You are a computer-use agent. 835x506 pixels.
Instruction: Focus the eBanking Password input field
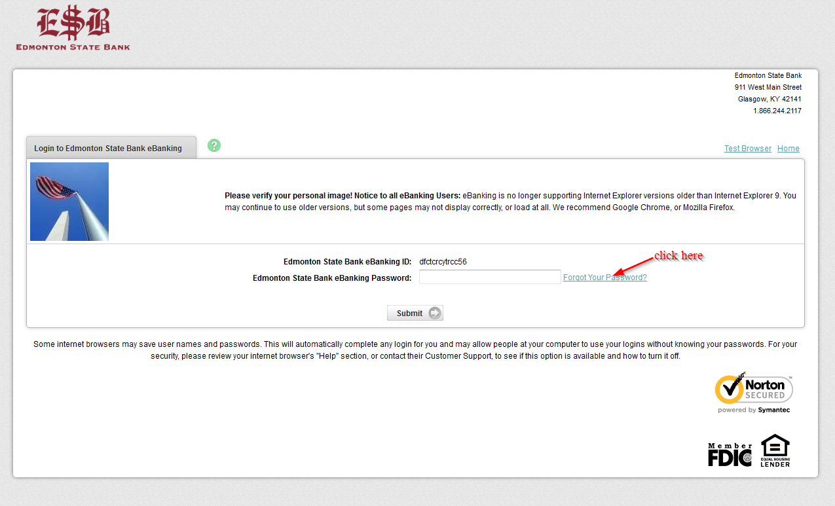tap(490, 277)
